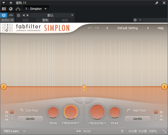Click the 100% mix value
This screenshot has height=135, width=168.
[x=153, y=131]
